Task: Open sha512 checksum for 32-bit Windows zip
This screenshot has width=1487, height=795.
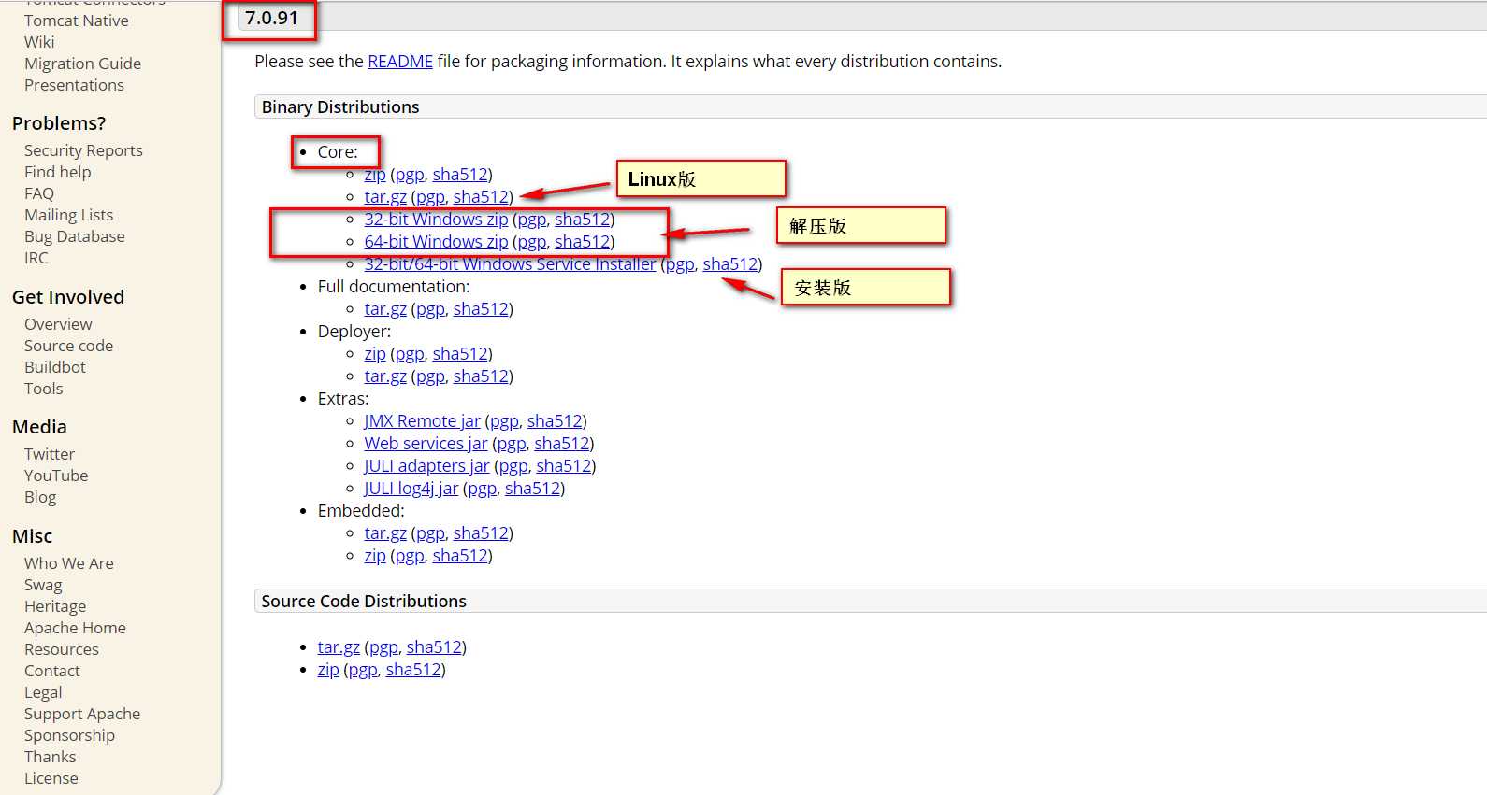Action: click(582, 220)
